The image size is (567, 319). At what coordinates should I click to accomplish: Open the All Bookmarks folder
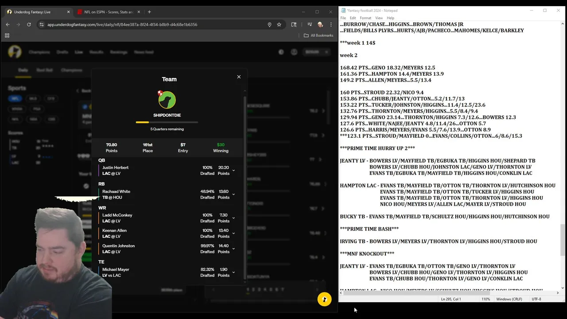click(x=318, y=35)
